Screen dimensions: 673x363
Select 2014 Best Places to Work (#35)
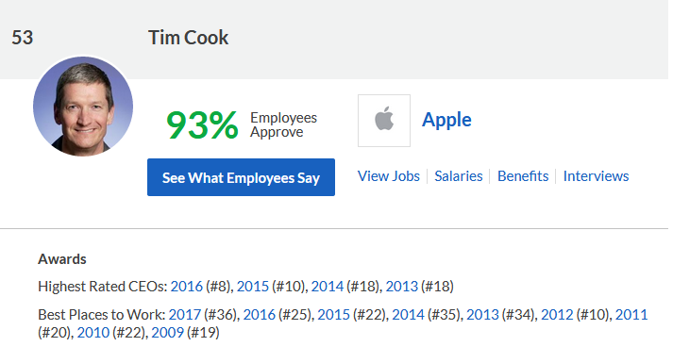coord(408,315)
